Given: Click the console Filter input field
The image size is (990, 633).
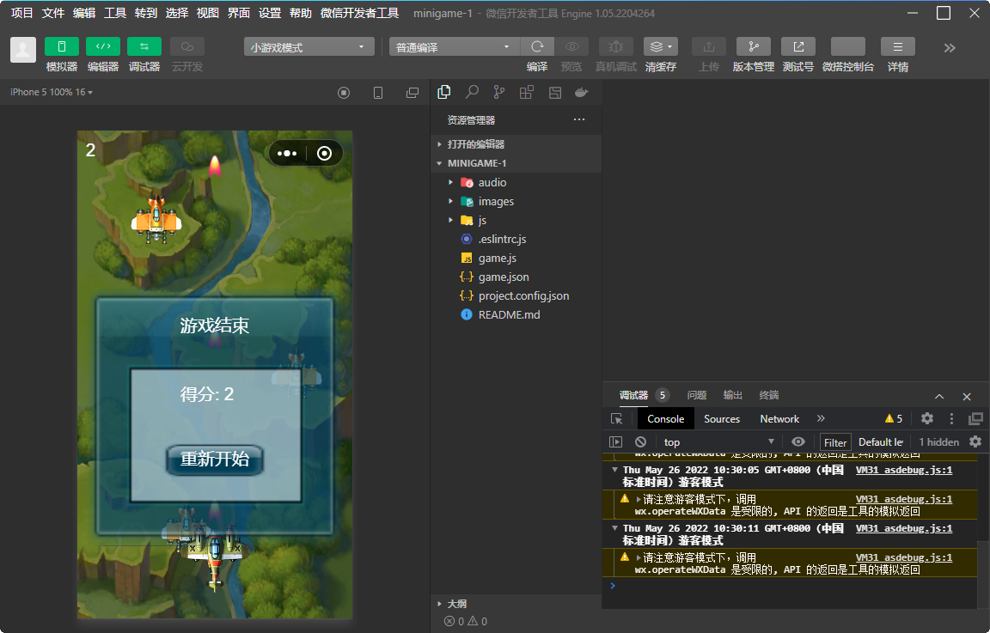Looking at the screenshot, I should (834, 442).
